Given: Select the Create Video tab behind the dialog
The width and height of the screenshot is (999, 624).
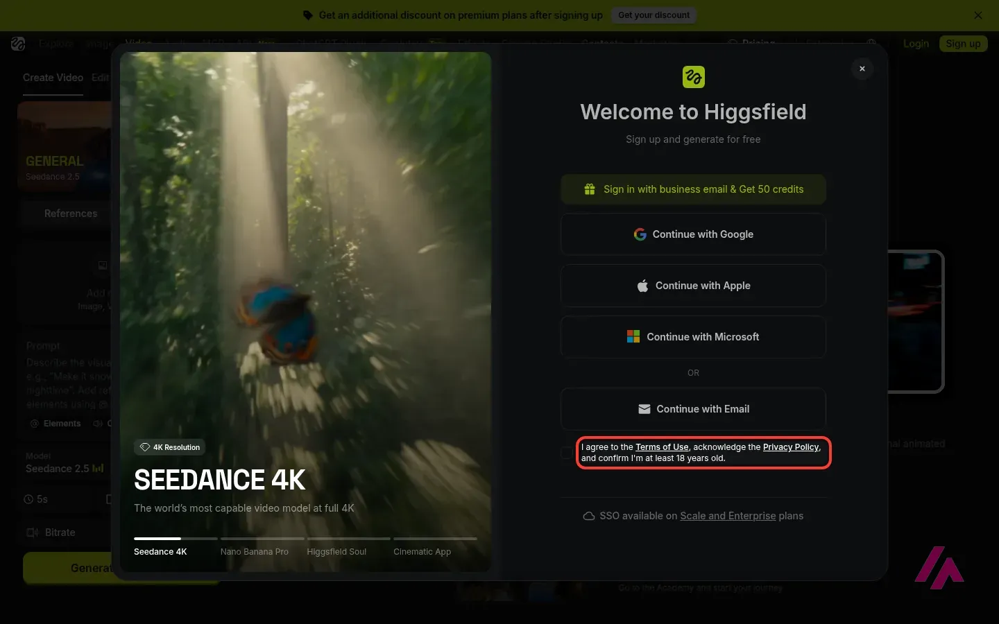Looking at the screenshot, I should point(53,78).
